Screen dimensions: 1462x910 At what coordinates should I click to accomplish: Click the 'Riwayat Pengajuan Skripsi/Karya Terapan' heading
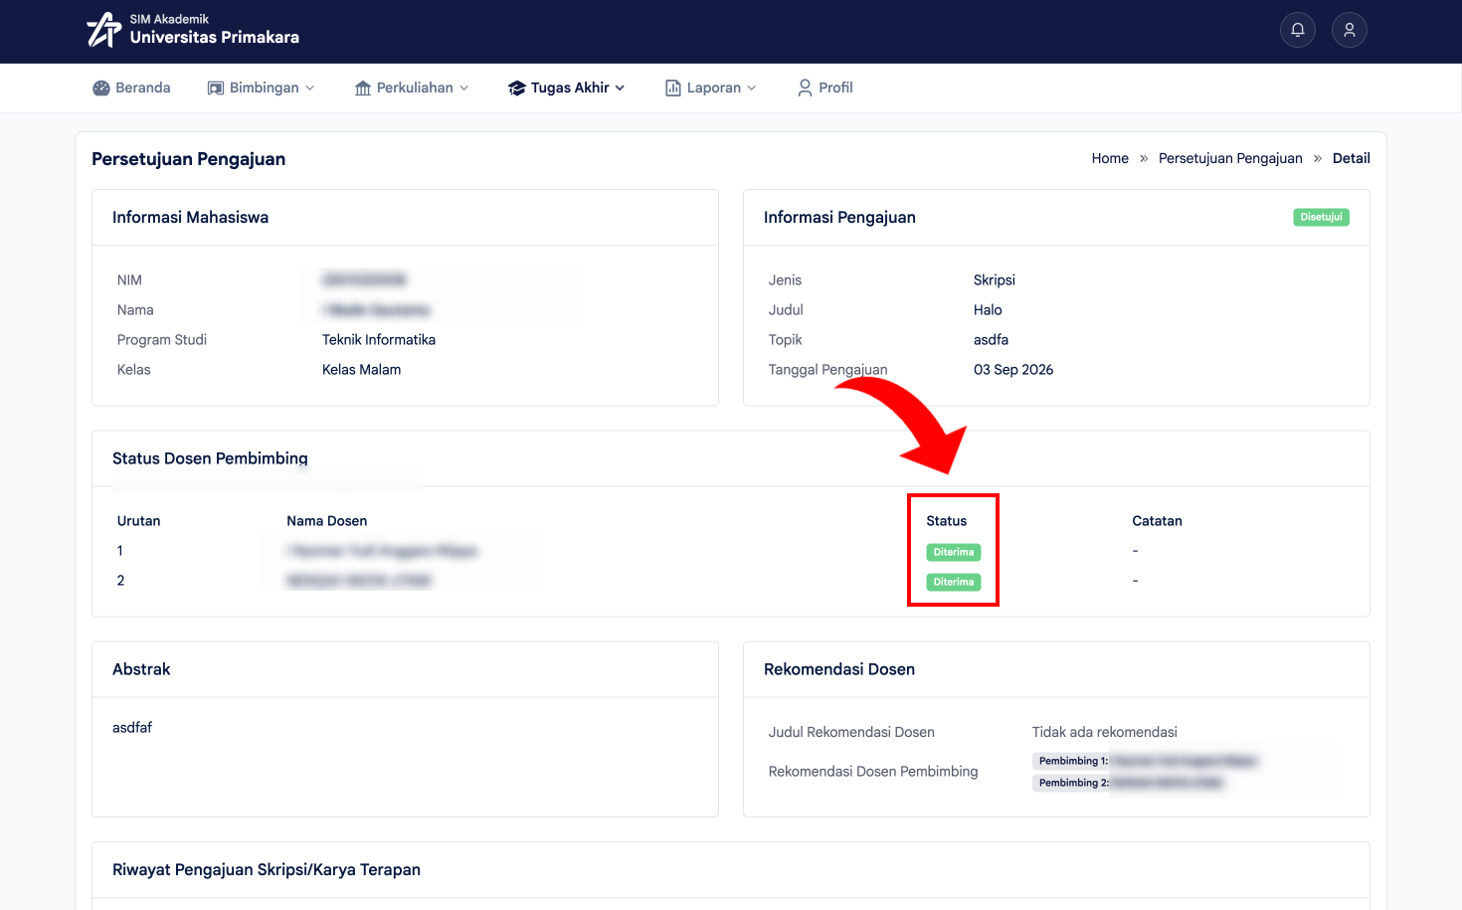click(267, 870)
